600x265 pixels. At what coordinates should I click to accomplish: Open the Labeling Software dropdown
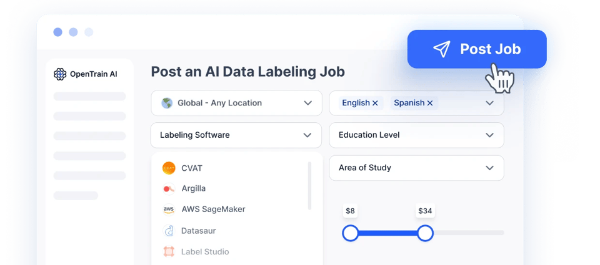pos(307,135)
